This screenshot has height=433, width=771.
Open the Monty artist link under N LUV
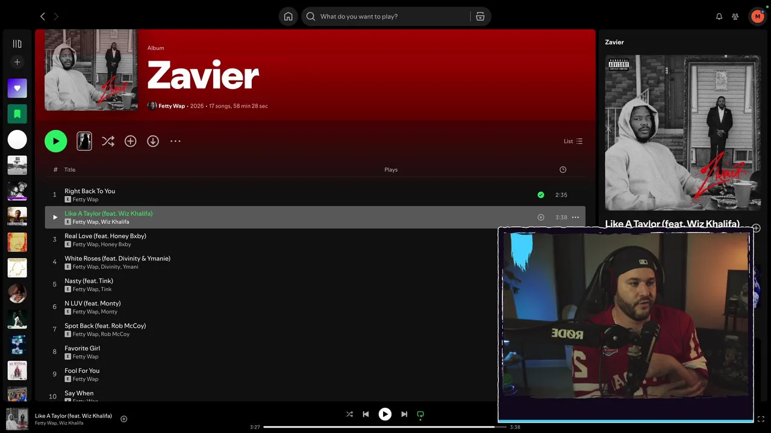(109, 312)
